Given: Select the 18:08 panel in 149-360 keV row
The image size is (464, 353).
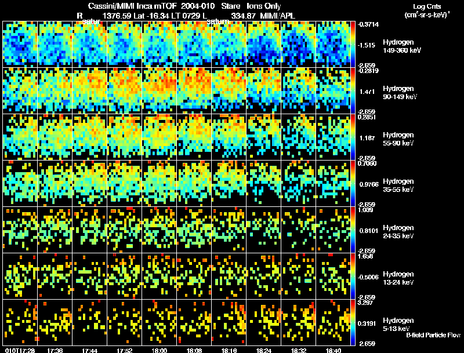Looking at the screenshot, I should point(194,44).
